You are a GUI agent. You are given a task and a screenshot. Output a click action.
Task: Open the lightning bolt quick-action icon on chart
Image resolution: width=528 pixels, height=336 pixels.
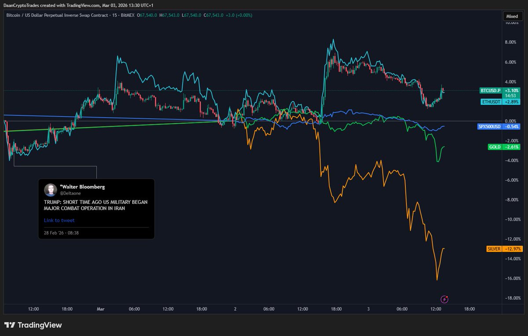pyautogui.click(x=444, y=299)
